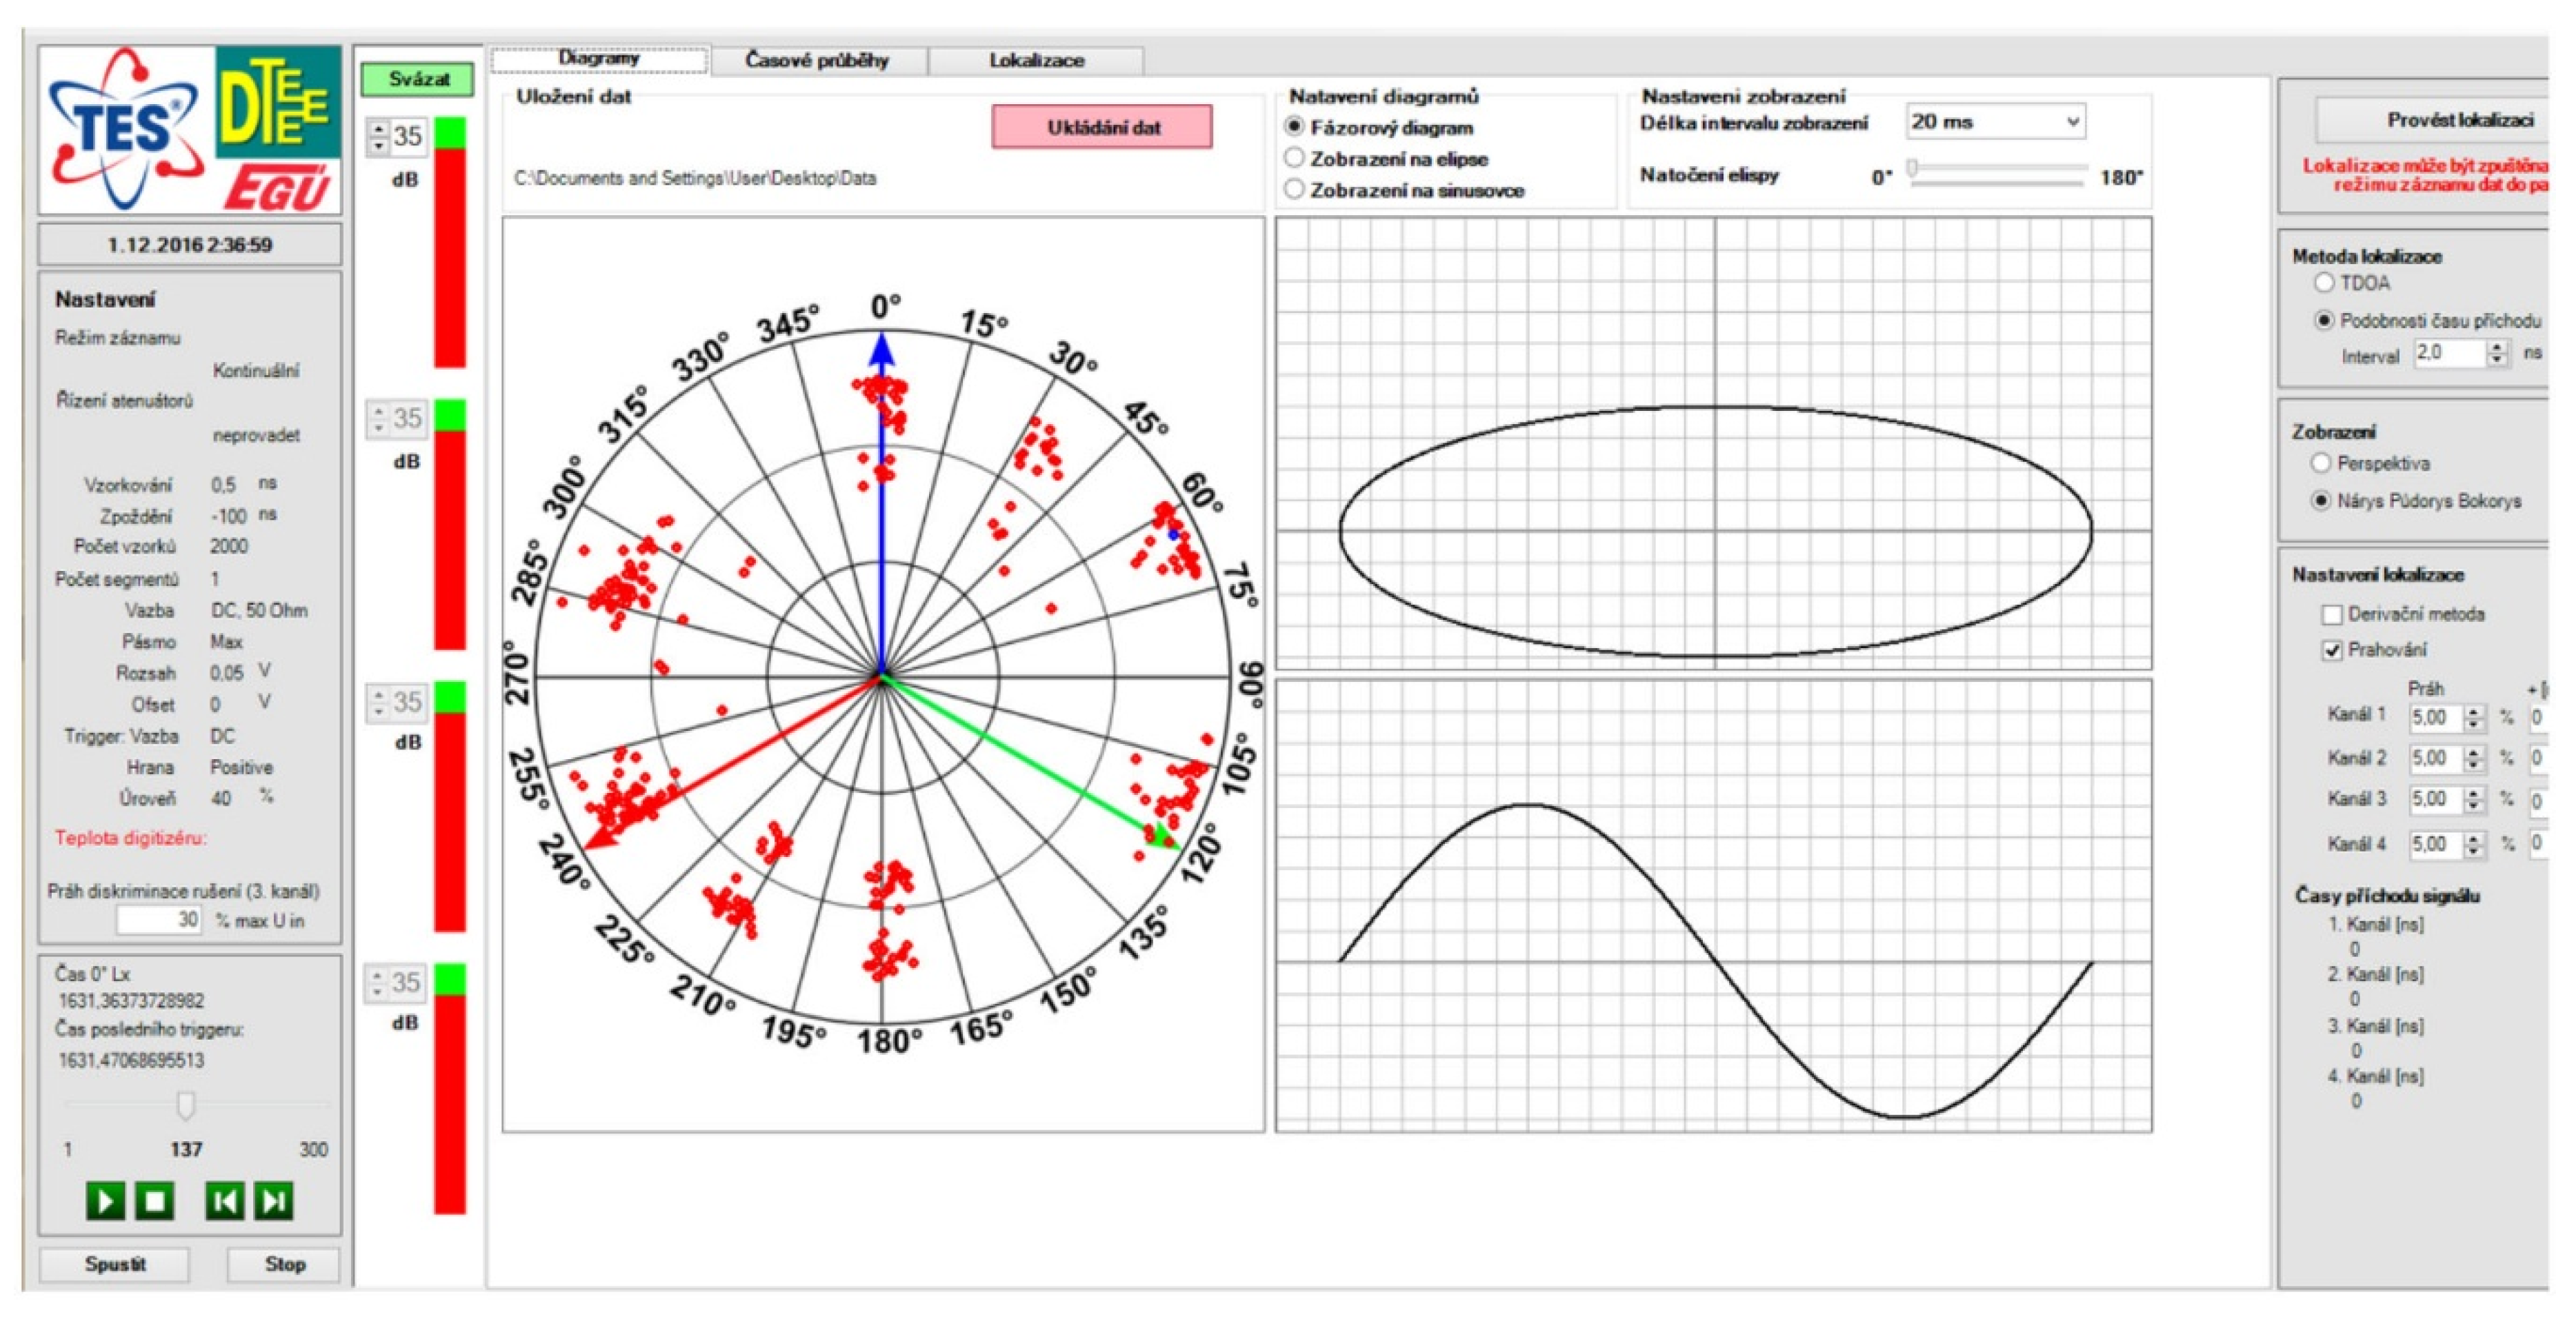Toggle the green Svázat button

coord(418,79)
